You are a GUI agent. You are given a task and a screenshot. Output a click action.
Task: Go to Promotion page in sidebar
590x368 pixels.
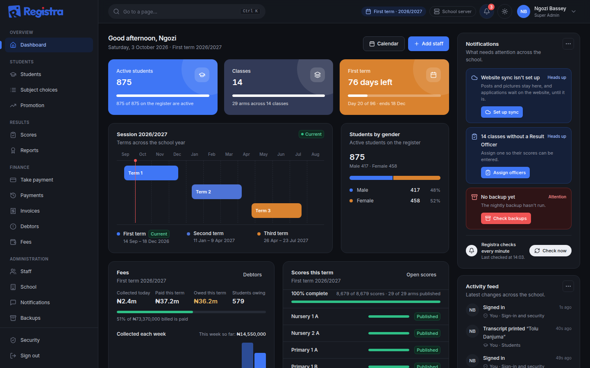(49, 105)
